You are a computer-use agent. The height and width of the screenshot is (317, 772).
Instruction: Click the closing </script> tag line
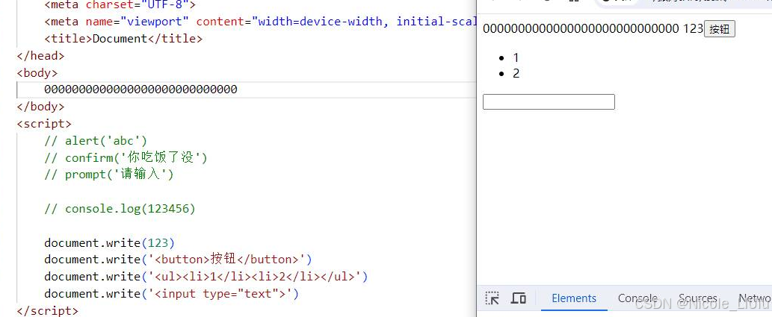47,310
